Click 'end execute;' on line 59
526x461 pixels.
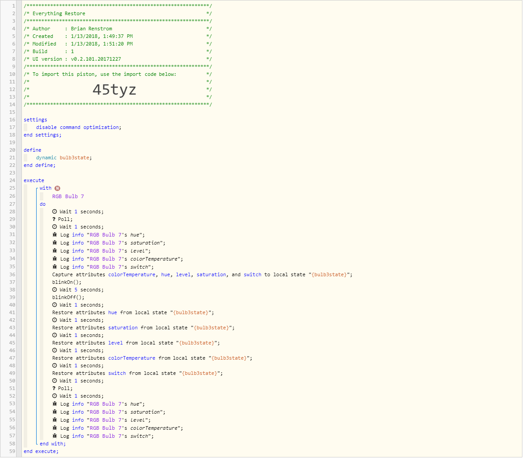[x=41, y=452]
